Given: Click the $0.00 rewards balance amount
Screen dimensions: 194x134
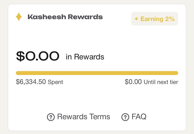Looking at the screenshot, I should coord(38,56).
